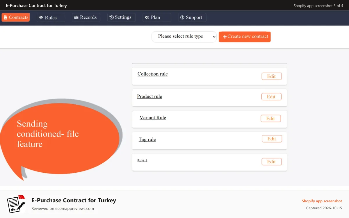Click the Settings history icon
This screenshot has height=218, width=349.
(111, 17)
